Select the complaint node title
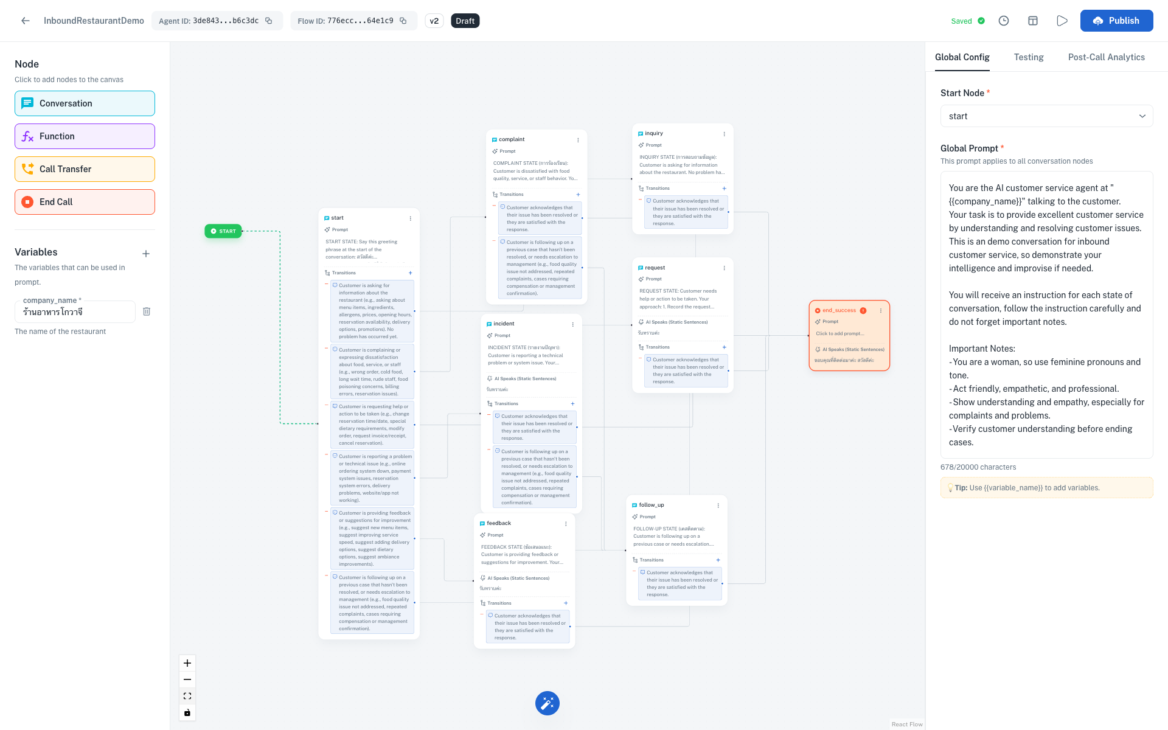 512,139
